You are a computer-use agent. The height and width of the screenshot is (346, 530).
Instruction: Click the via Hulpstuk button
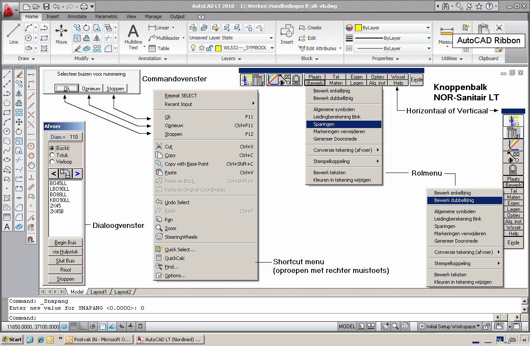[65, 252]
